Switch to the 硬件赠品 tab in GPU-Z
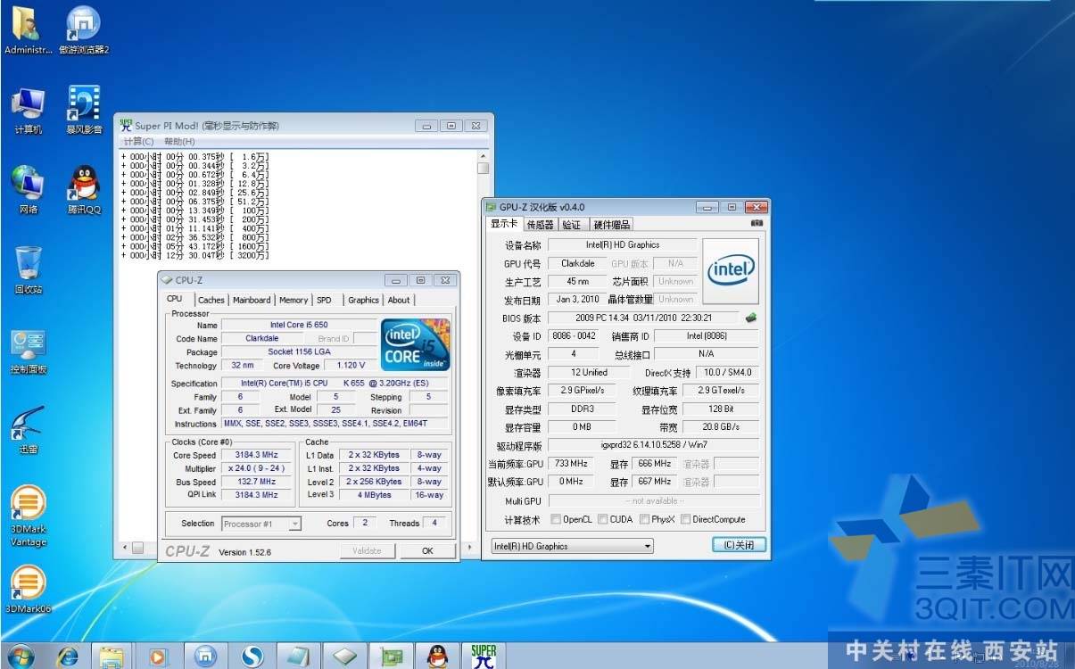 [x=612, y=225]
